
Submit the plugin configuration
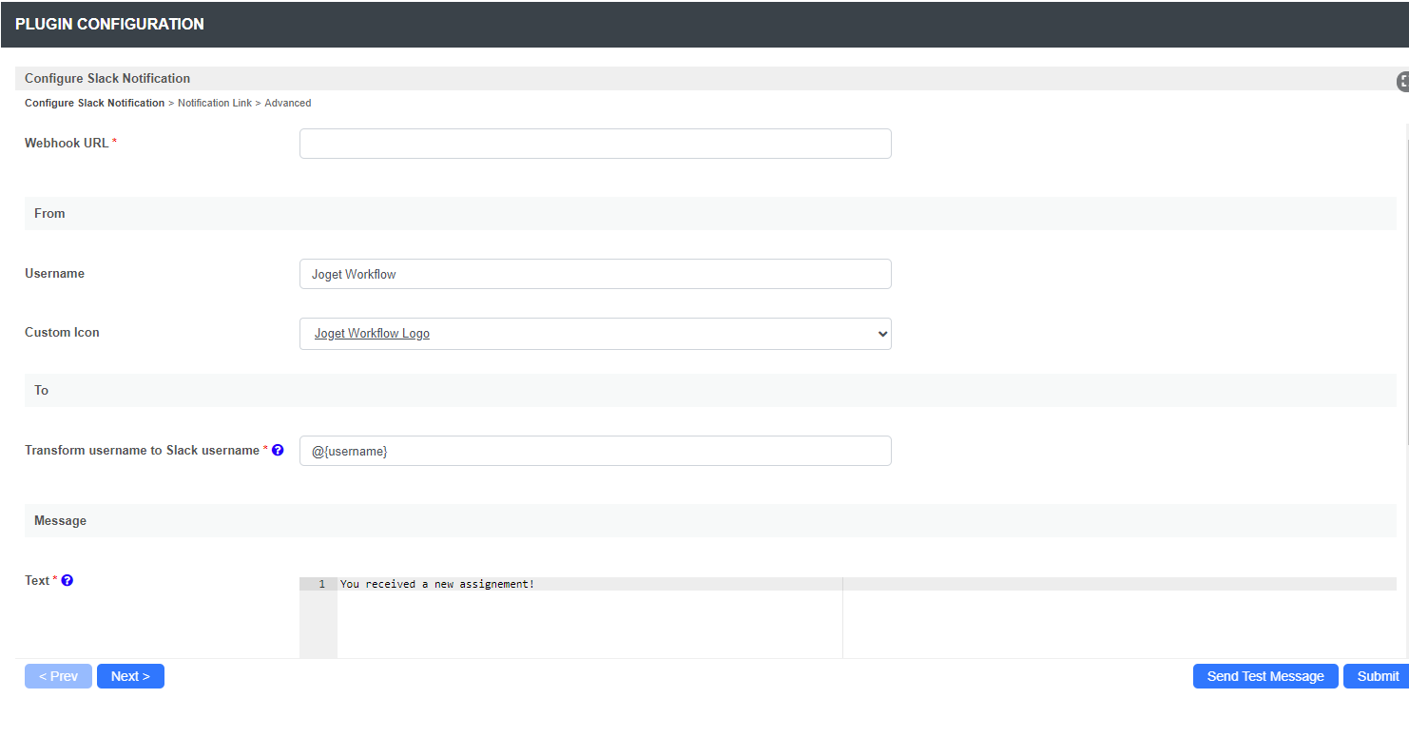point(1377,676)
